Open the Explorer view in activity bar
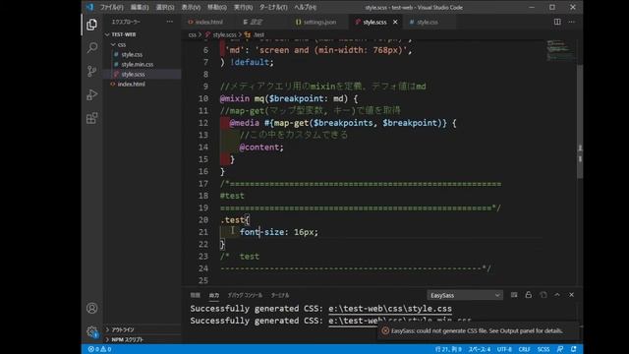Image resolution: width=629 pixels, height=354 pixels. point(91,25)
